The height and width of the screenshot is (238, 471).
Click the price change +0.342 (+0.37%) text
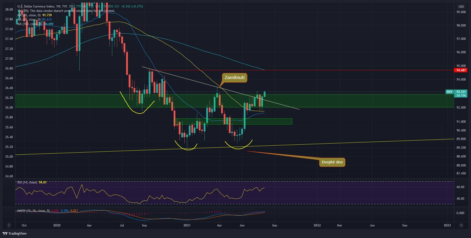coord(132,6)
